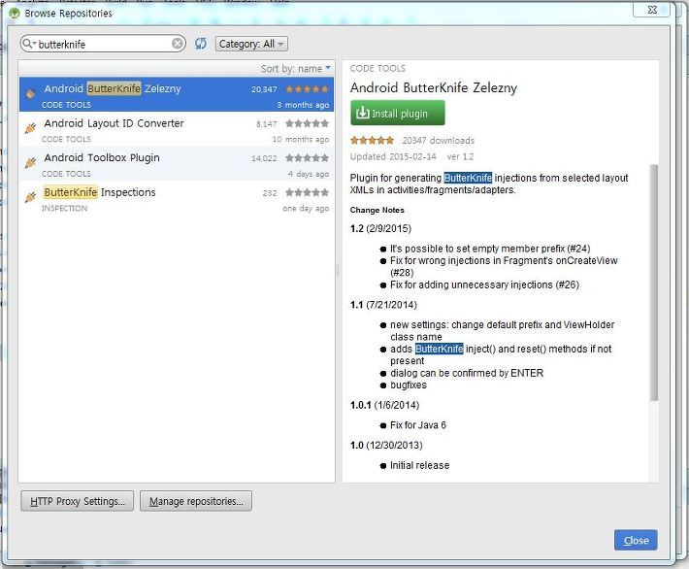689x569 pixels.
Task: Click star rating of Android Toolbox Plugin
Action: [x=307, y=158]
